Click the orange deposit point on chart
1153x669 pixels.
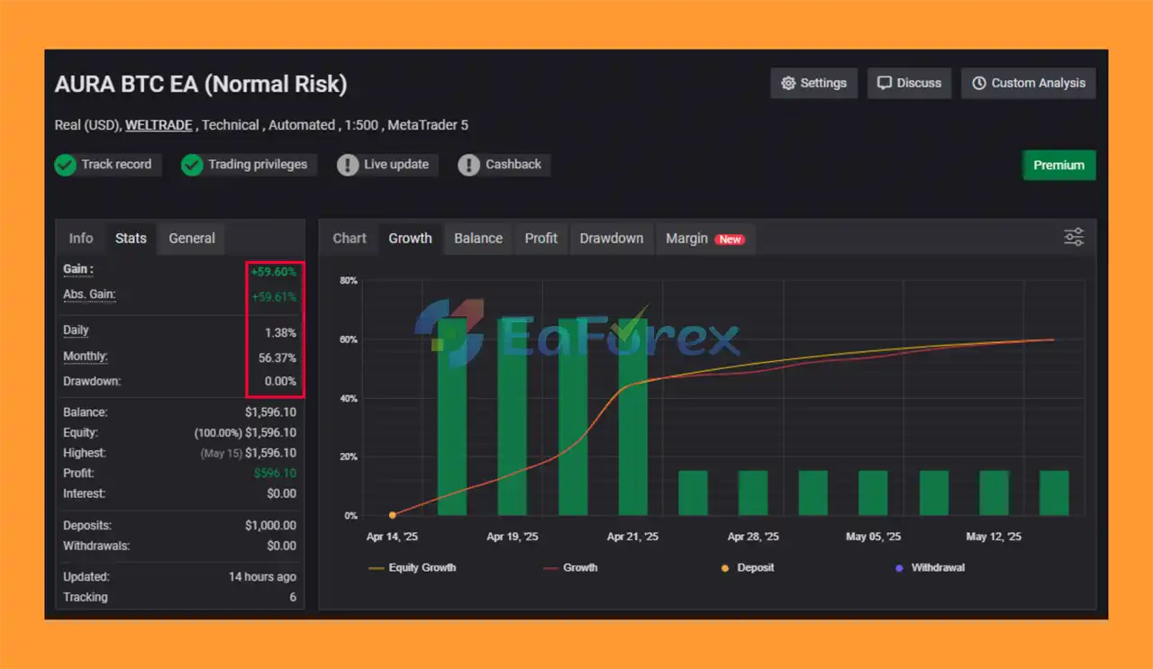pyautogui.click(x=393, y=515)
